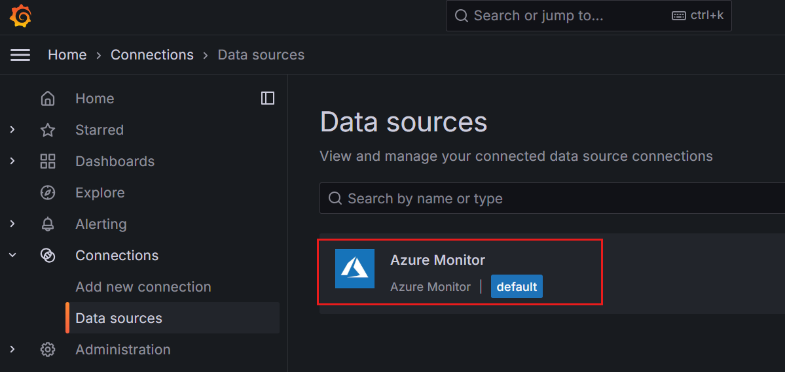The image size is (785, 372).
Task: Click the Starred star icon
Action: (48, 130)
